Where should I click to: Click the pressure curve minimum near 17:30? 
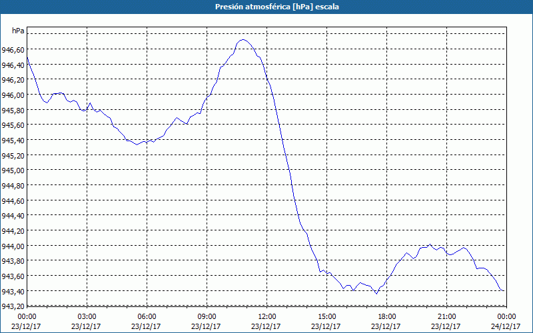point(376,294)
